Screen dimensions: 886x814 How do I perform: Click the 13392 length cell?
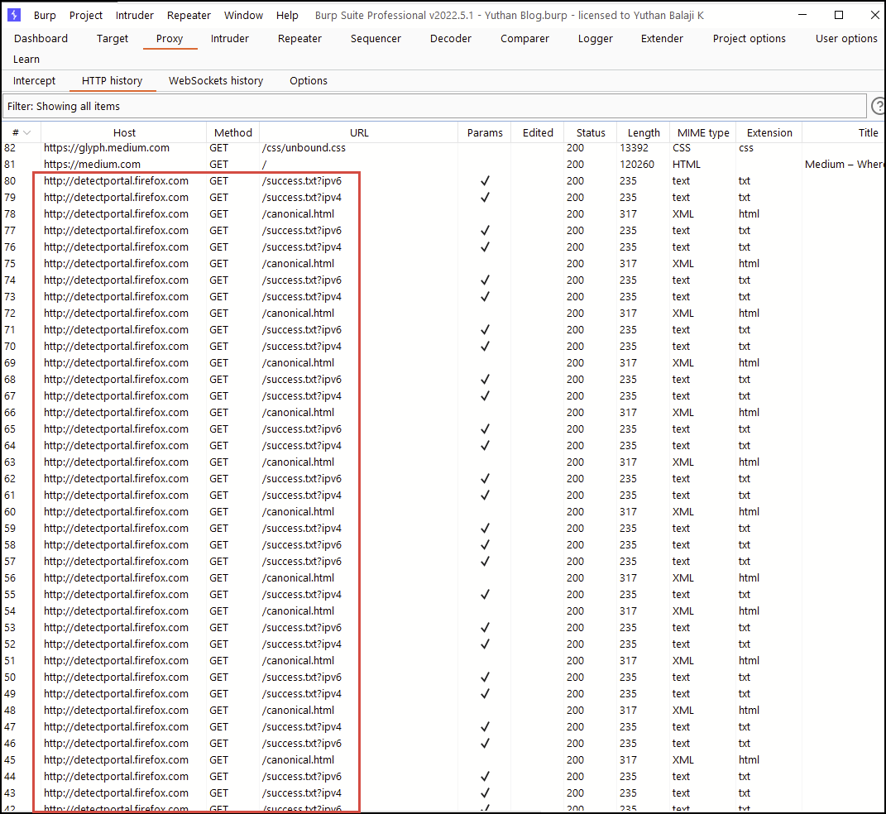[634, 148]
